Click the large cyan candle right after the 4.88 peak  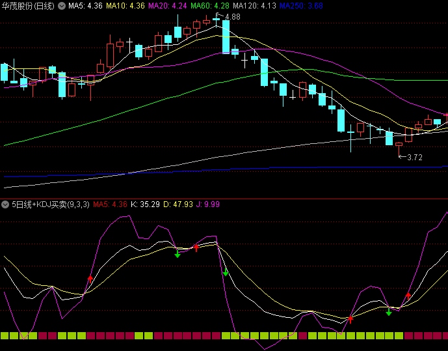click(226, 36)
